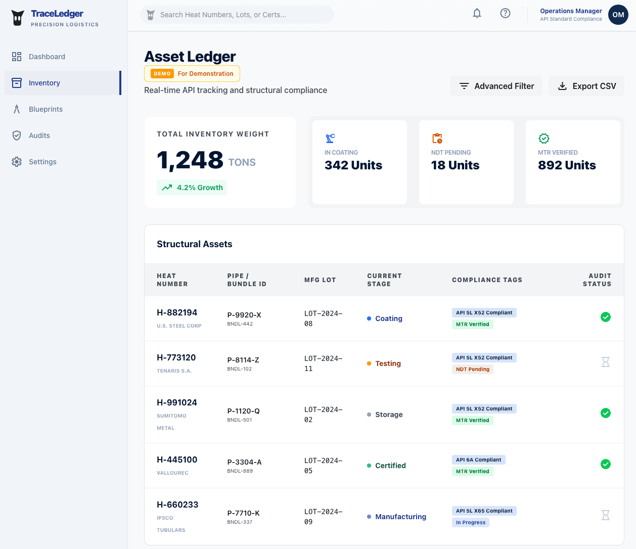Click the Inventory archive box icon
Image resolution: width=636 pixels, height=549 pixels.
coord(17,83)
